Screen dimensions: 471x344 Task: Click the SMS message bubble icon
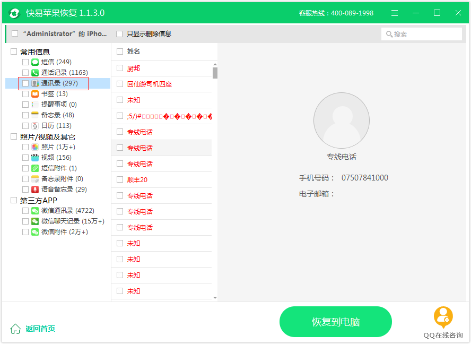tap(35, 62)
